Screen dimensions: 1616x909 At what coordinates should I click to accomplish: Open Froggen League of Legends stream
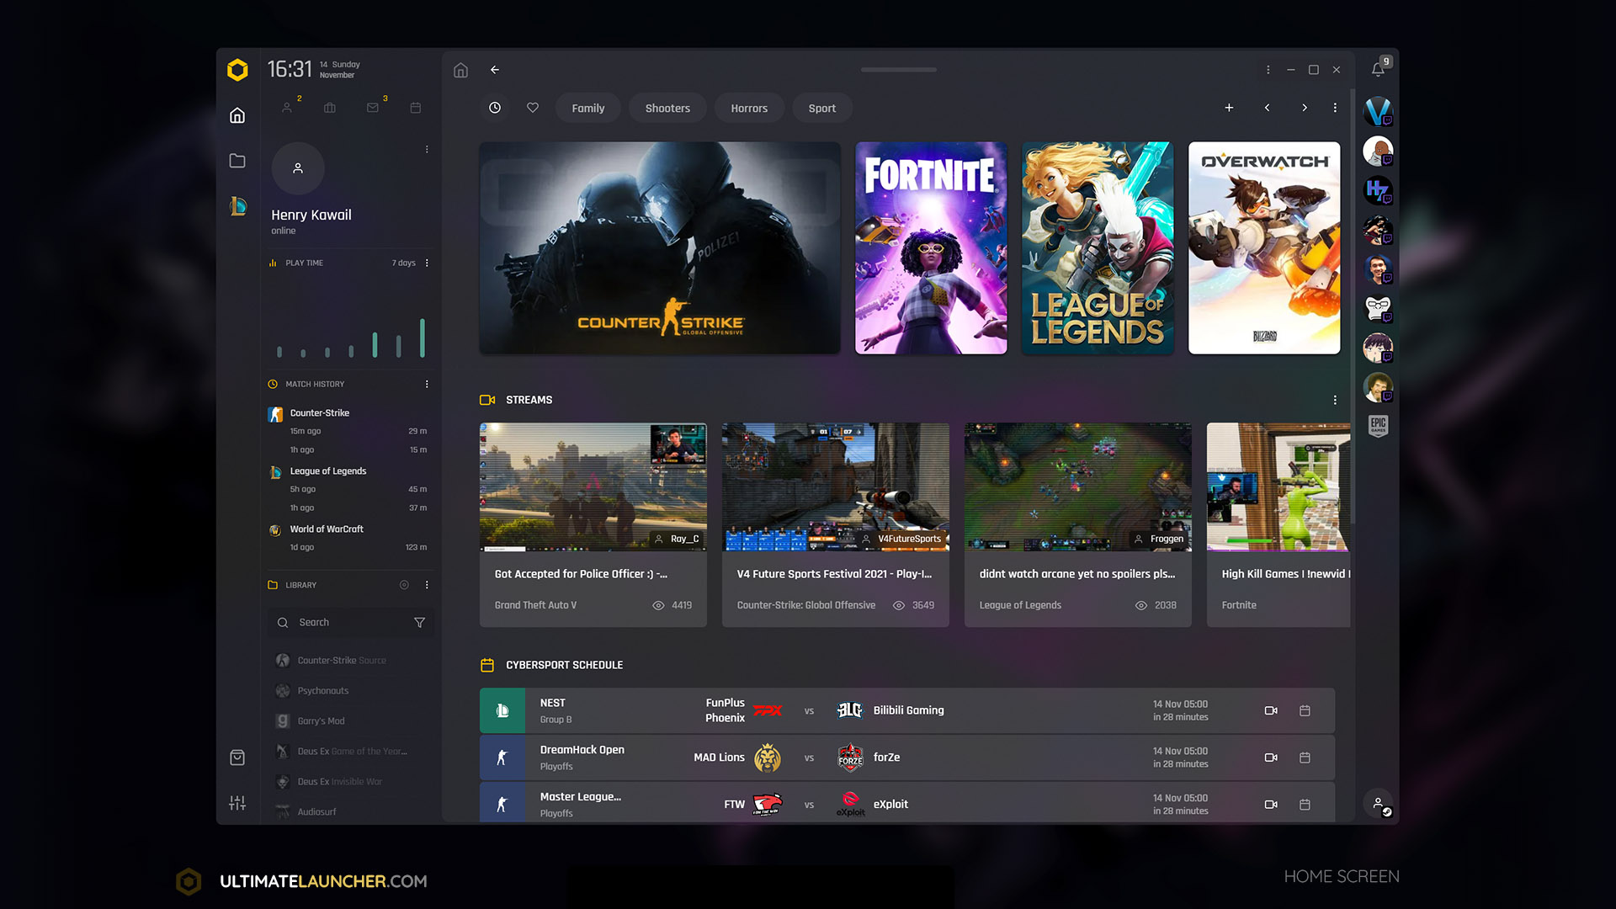pos(1078,525)
